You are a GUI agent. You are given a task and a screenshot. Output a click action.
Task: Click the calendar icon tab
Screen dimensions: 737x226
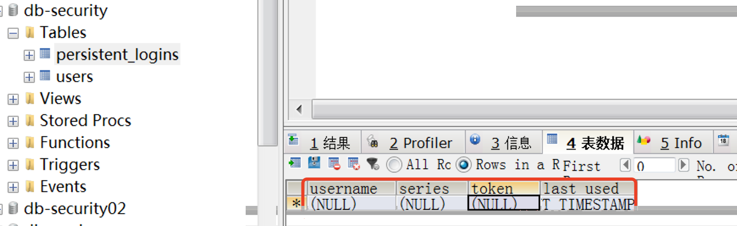pyautogui.click(x=723, y=140)
